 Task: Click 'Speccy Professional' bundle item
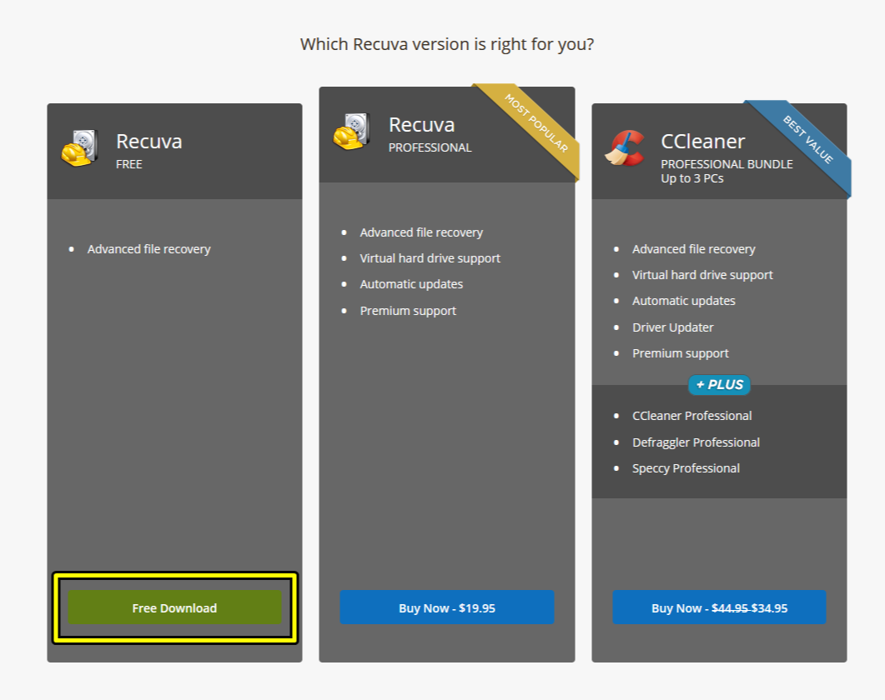tap(686, 468)
